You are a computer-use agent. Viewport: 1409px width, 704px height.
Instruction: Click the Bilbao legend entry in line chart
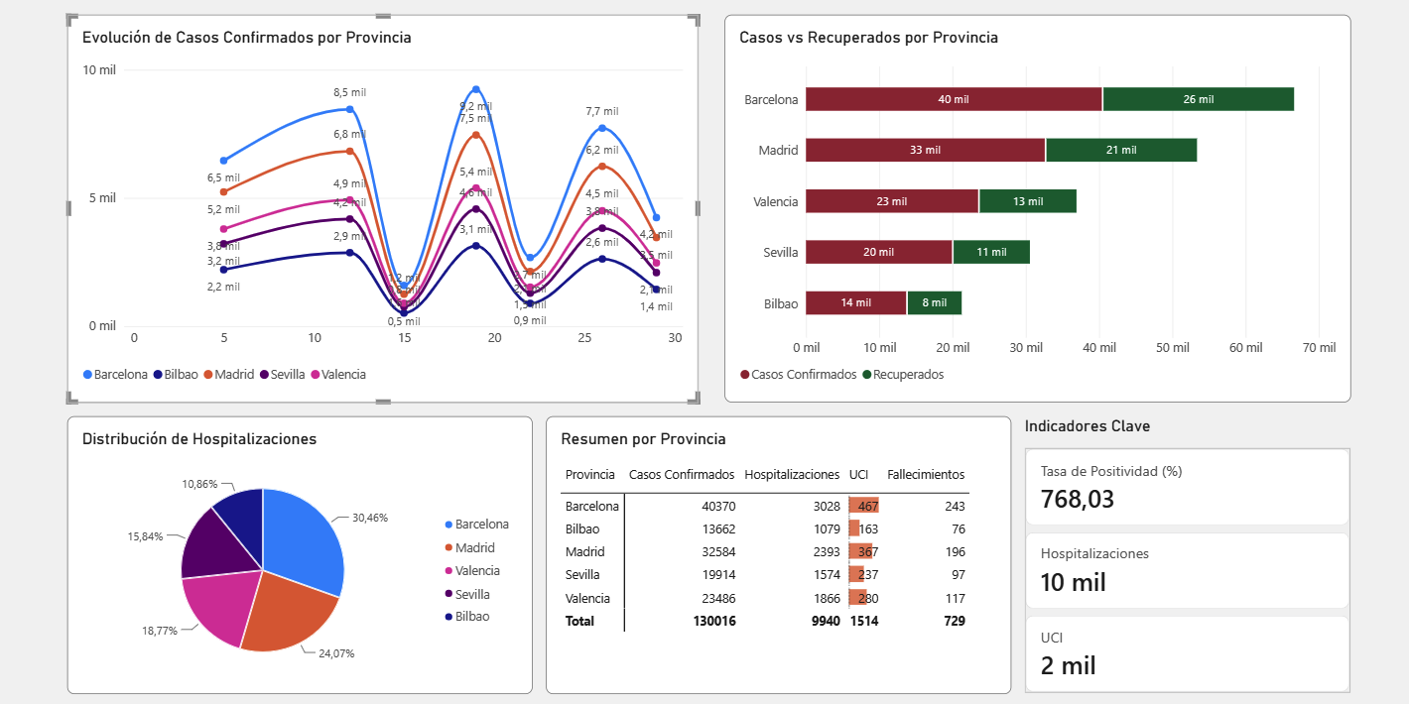tap(176, 375)
